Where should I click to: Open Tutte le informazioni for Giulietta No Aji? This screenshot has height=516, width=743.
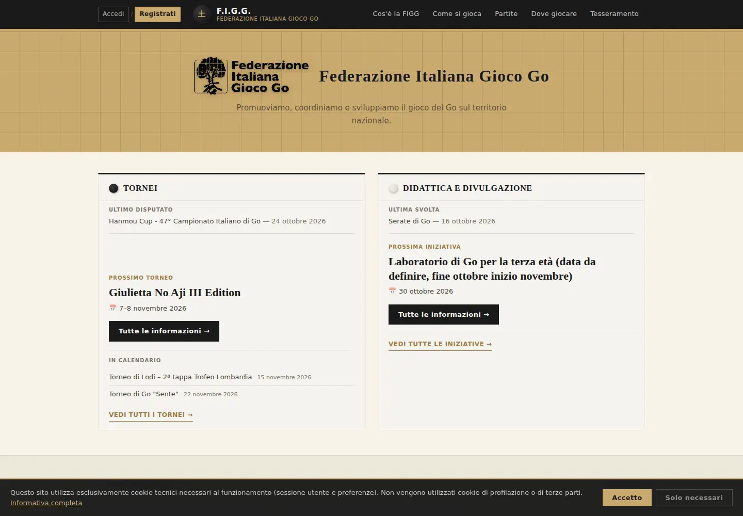tap(164, 331)
